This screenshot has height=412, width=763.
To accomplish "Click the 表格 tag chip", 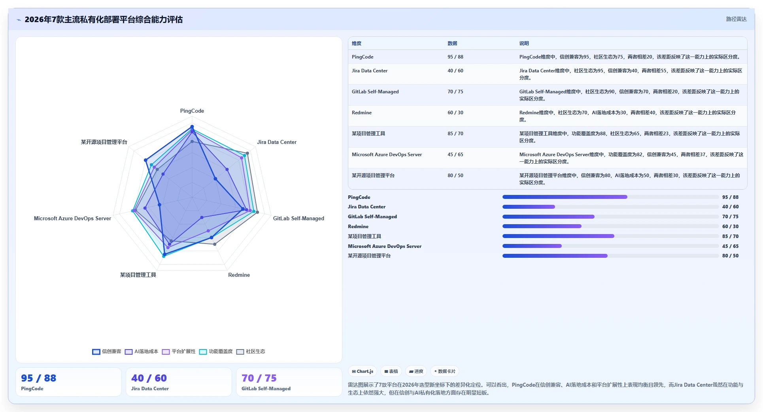I will pyautogui.click(x=391, y=372).
